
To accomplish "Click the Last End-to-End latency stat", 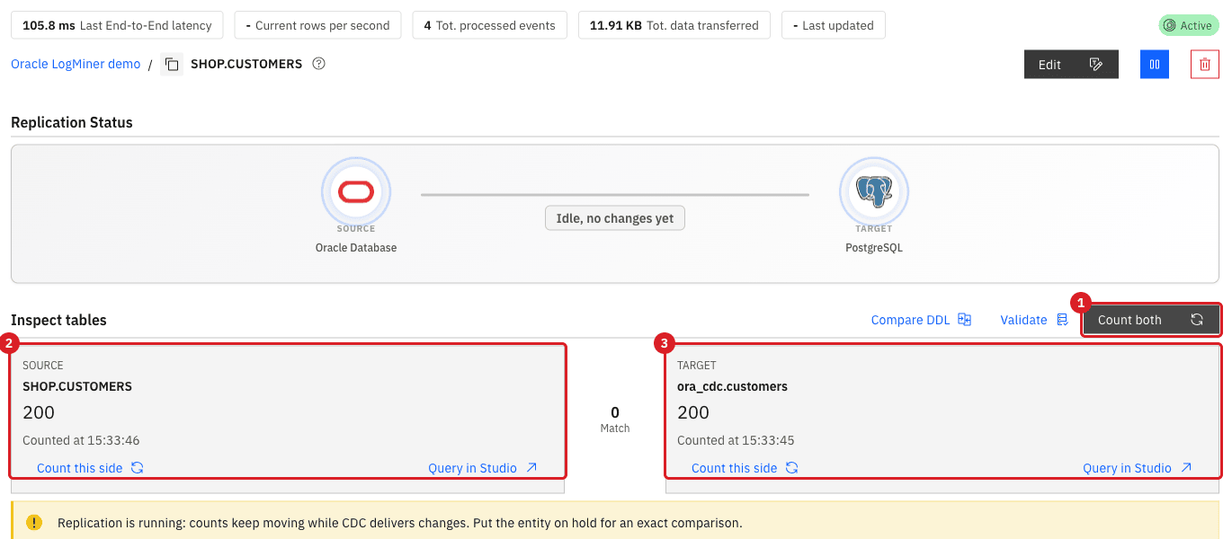I will coord(117,25).
